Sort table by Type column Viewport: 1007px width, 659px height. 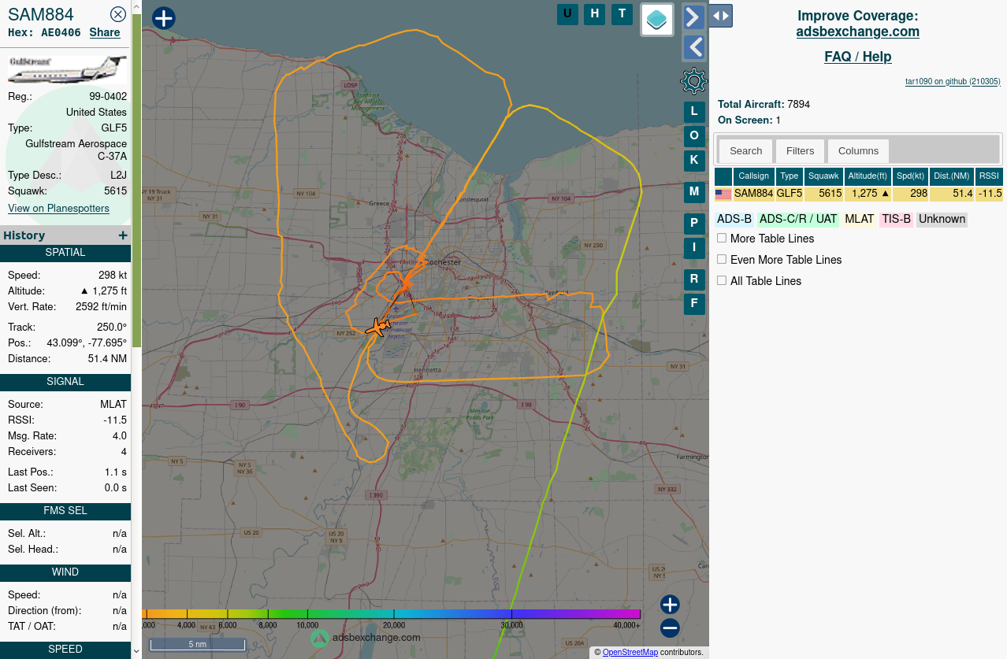[790, 176]
